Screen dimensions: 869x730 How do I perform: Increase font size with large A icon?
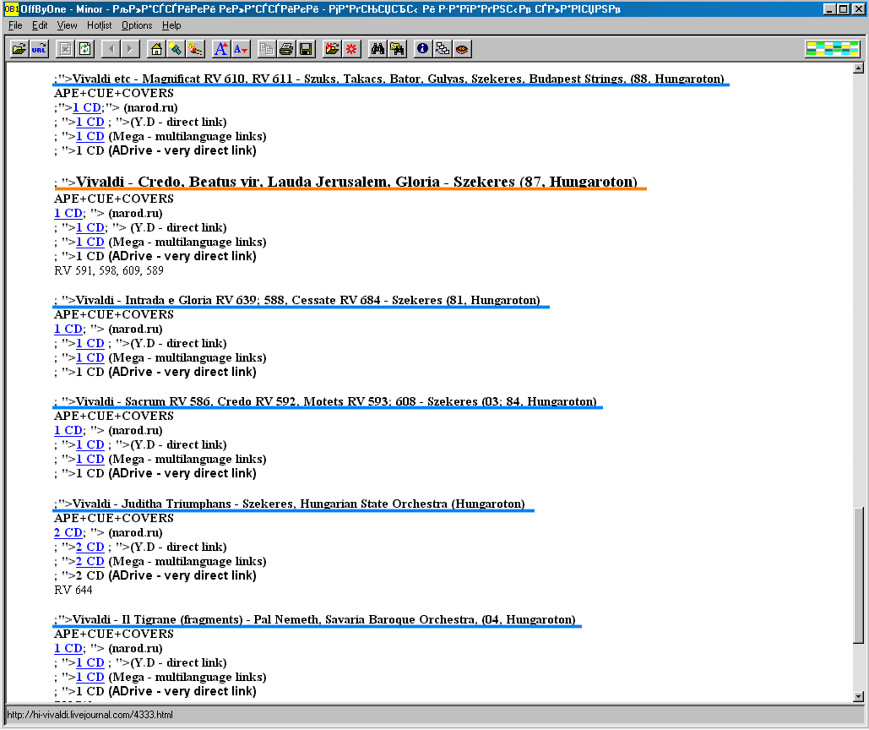pos(221,49)
